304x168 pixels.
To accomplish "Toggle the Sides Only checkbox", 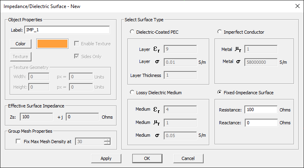I will 77,57.
